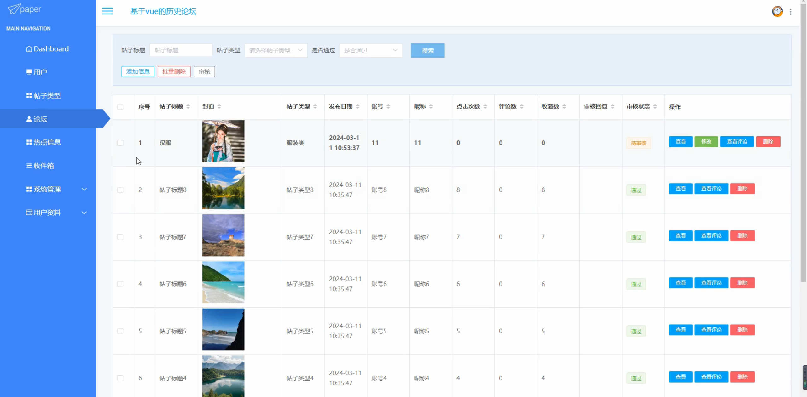Click the paper plane logo
The width and height of the screenshot is (807, 397).
[14, 9]
